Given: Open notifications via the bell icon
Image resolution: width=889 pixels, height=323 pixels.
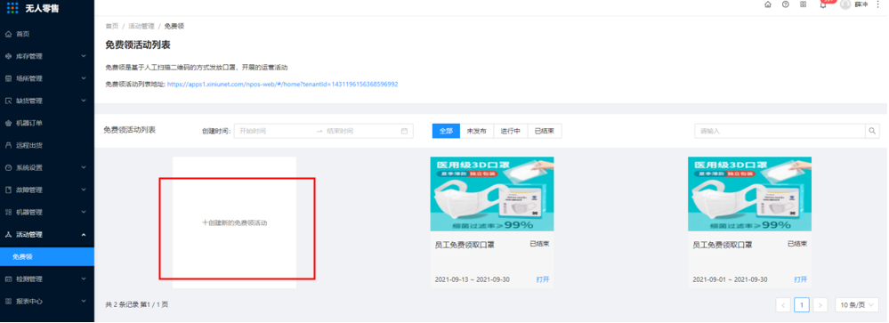Looking at the screenshot, I should (x=822, y=4).
